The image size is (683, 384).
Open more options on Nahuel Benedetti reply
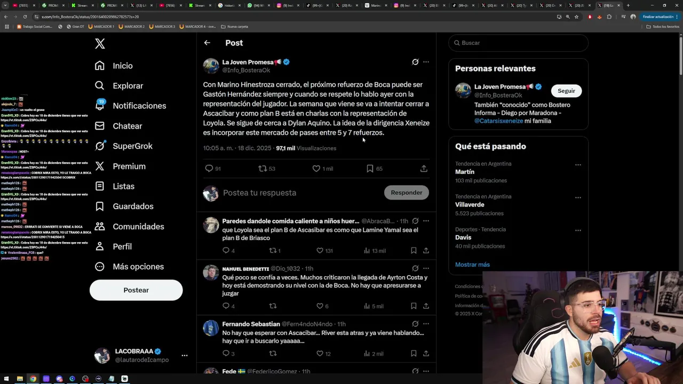tap(426, 268)
